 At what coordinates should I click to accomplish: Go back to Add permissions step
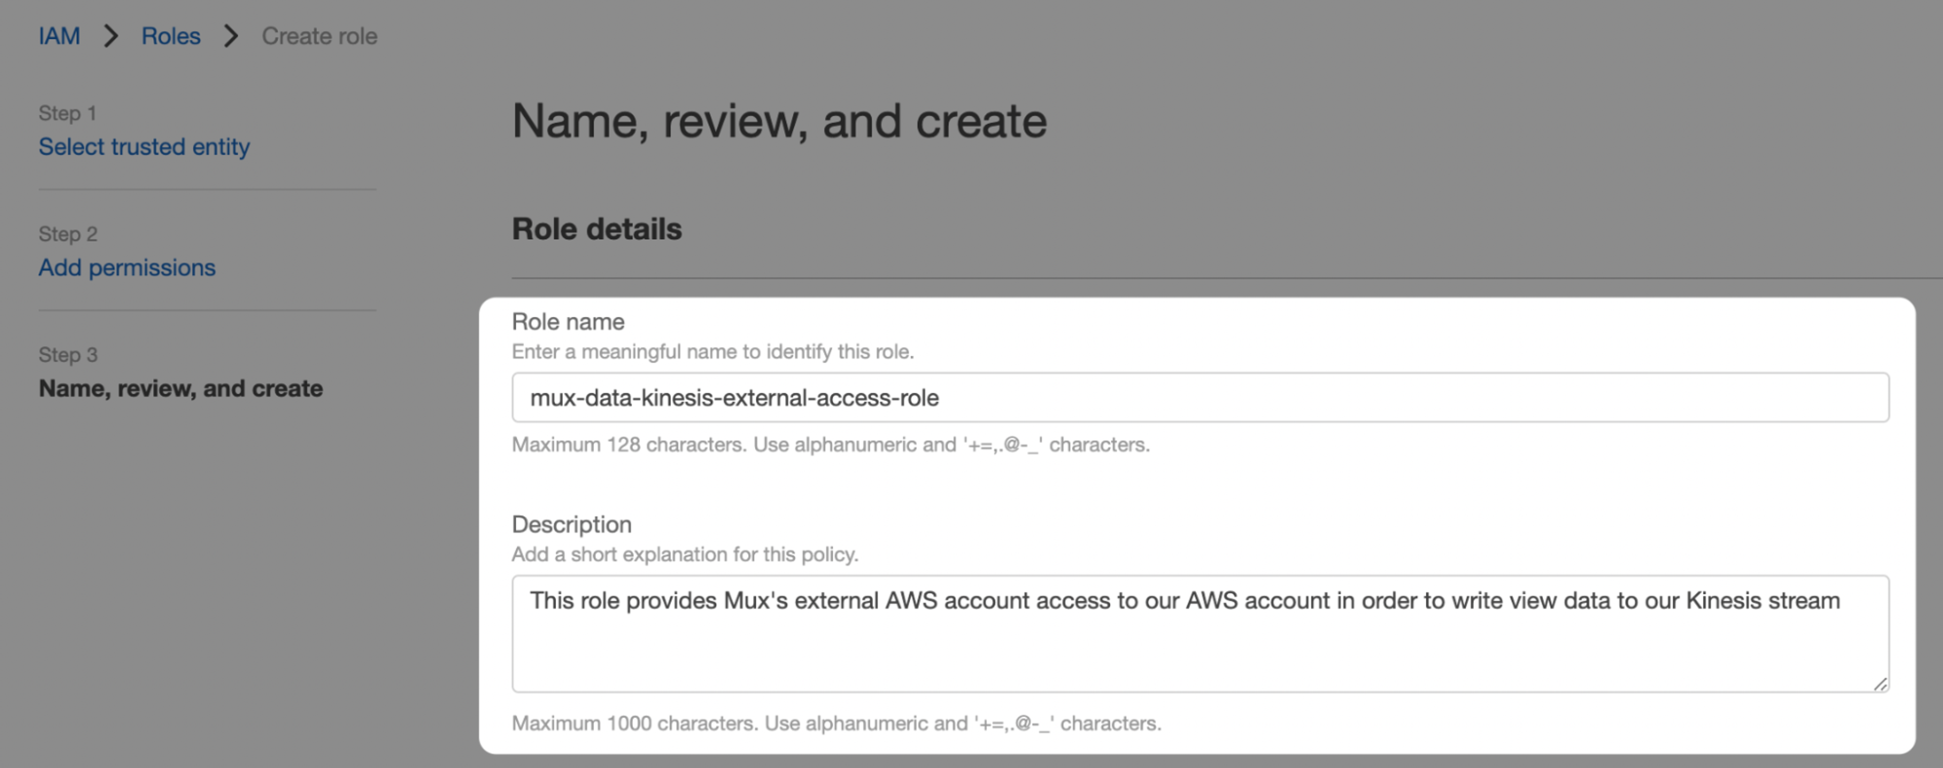click(126, 267)
